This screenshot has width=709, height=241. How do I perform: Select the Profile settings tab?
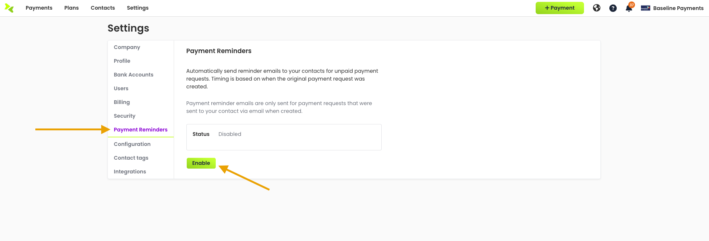pos(122,61)
